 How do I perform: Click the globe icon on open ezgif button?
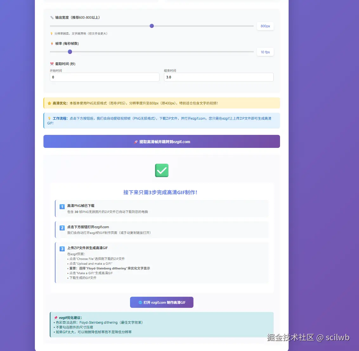140,302
